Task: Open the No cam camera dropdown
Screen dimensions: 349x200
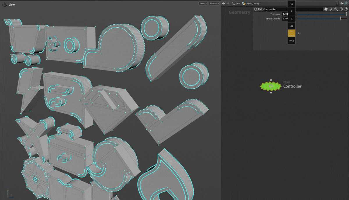Action: [214, 3]
